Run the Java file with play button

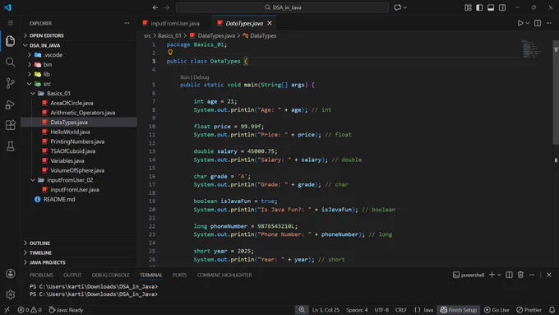pyautogui.click(x=520, y=23)
